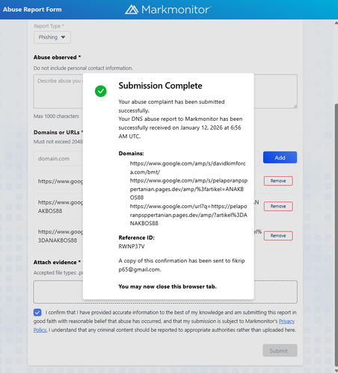
Task: Click the 'Abuse observed' field label
Action: coord(57,57)
